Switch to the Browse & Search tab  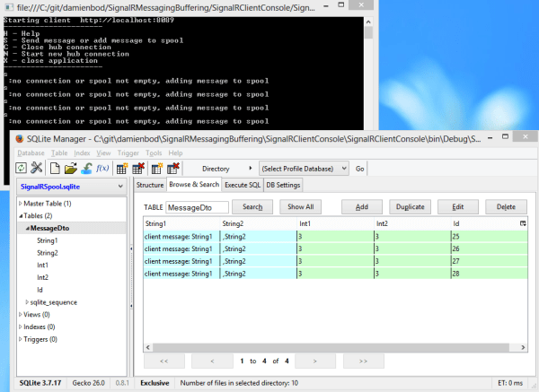[194, 184]
